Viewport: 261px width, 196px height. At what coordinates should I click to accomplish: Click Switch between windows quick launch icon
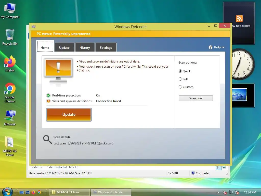[28, 192]
